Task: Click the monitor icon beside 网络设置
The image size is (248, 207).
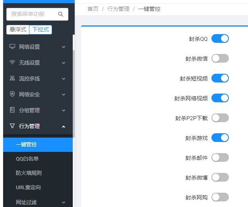Action: tap(12, 47)
